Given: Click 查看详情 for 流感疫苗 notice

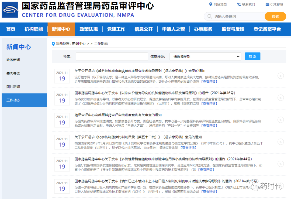Looking at the screenshot, I should tap(209, 82).
